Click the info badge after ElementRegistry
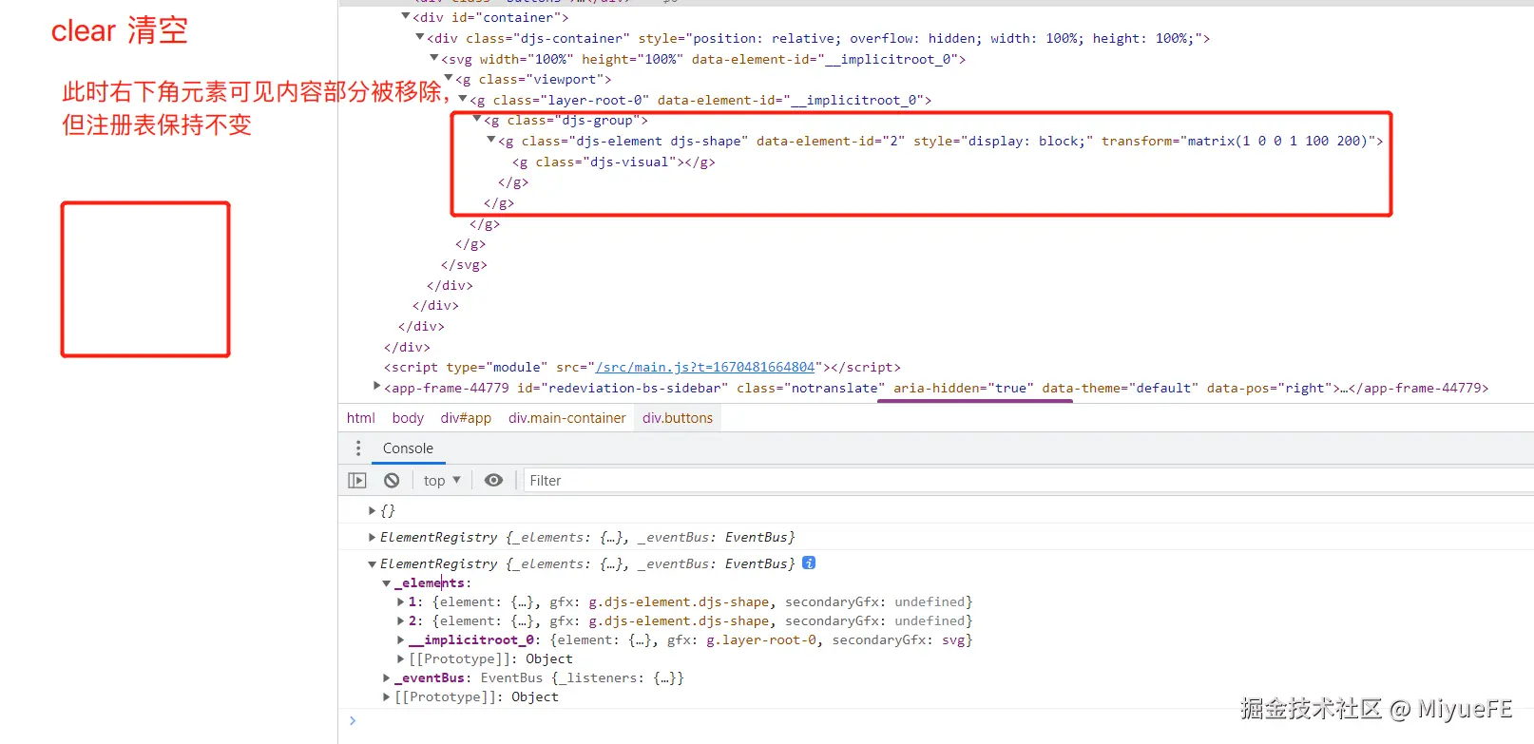 (x=809, y=563)
